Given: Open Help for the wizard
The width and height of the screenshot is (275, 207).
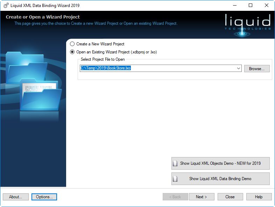Looking at the screenshot, I should [x=259, y=197].
